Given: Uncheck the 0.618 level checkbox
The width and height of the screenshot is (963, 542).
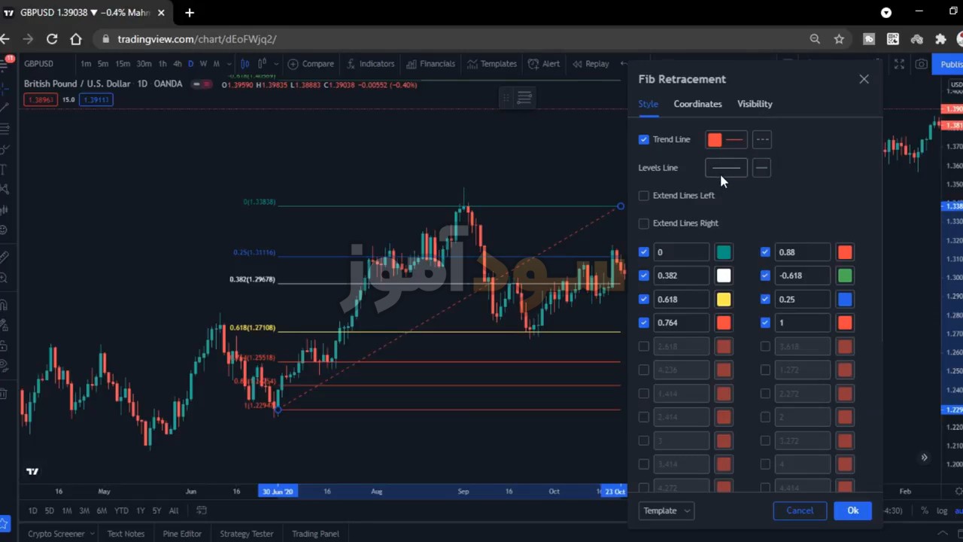Looking at the screenshot, I should coord(643,299).
